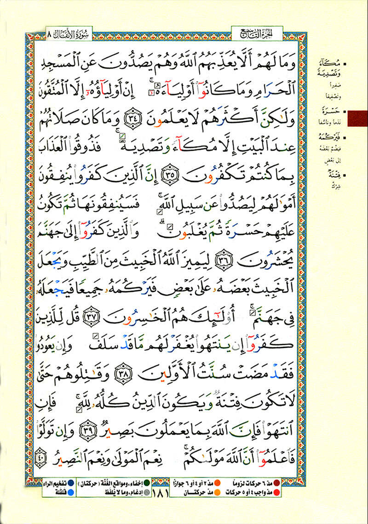Select the dark green ikhfa legend dot

click(146, 483)
